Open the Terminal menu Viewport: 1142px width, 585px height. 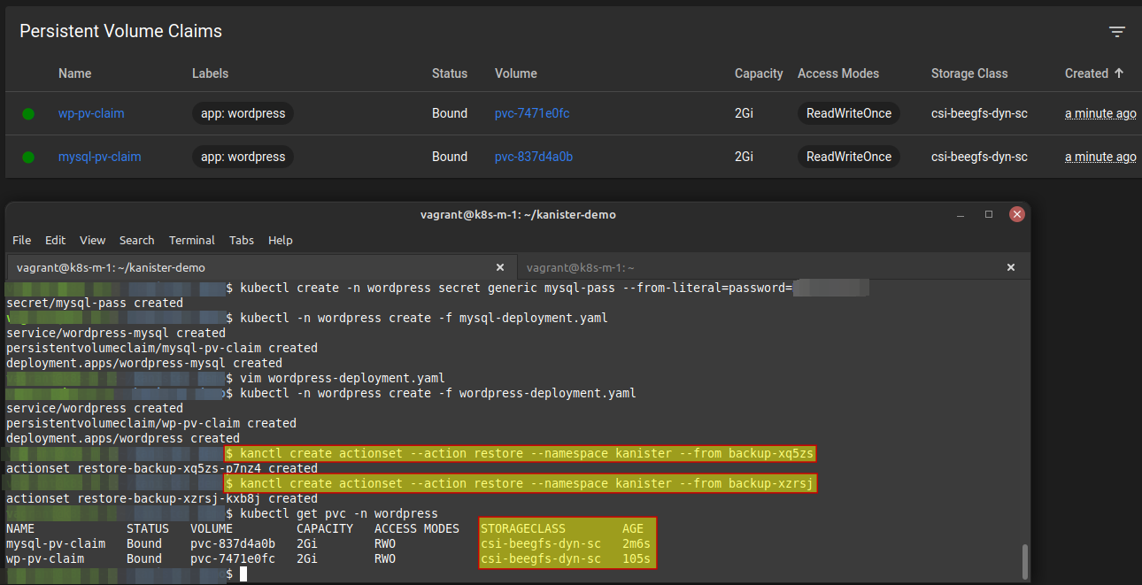click(192, 240)
